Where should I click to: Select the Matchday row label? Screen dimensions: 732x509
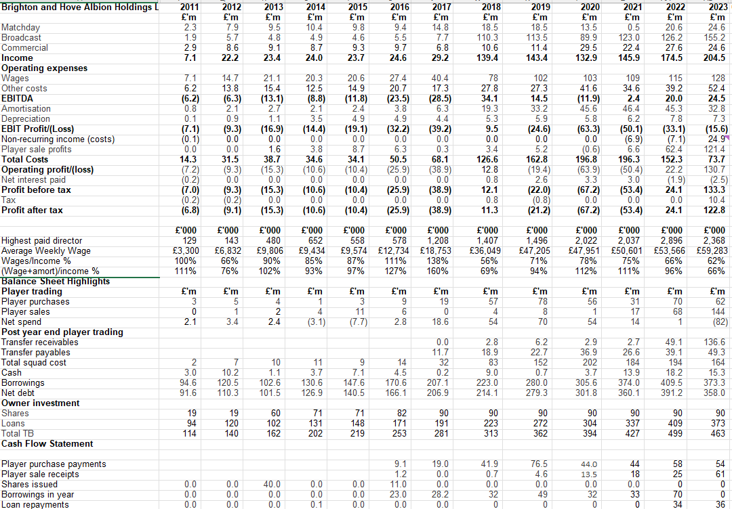20,28
